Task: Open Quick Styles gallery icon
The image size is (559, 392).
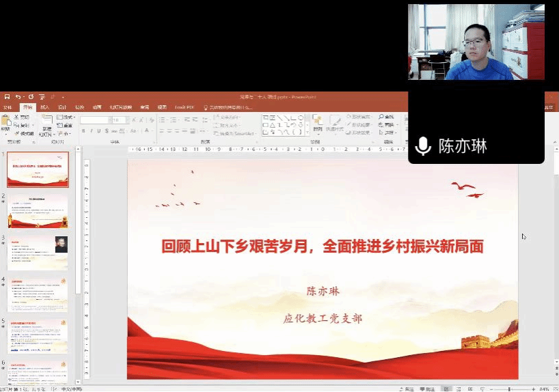Action: (334, 122)
